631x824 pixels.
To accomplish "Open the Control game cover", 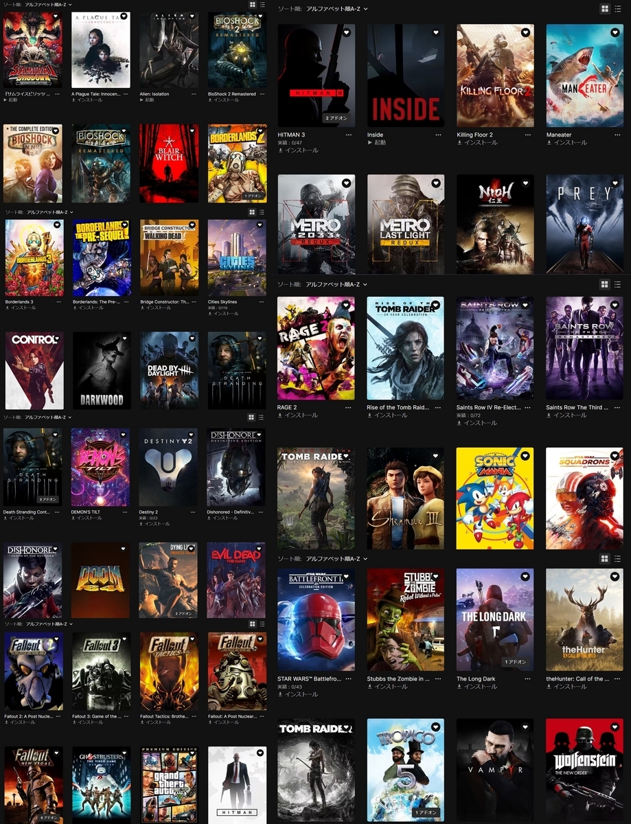I will pos(34,371).
